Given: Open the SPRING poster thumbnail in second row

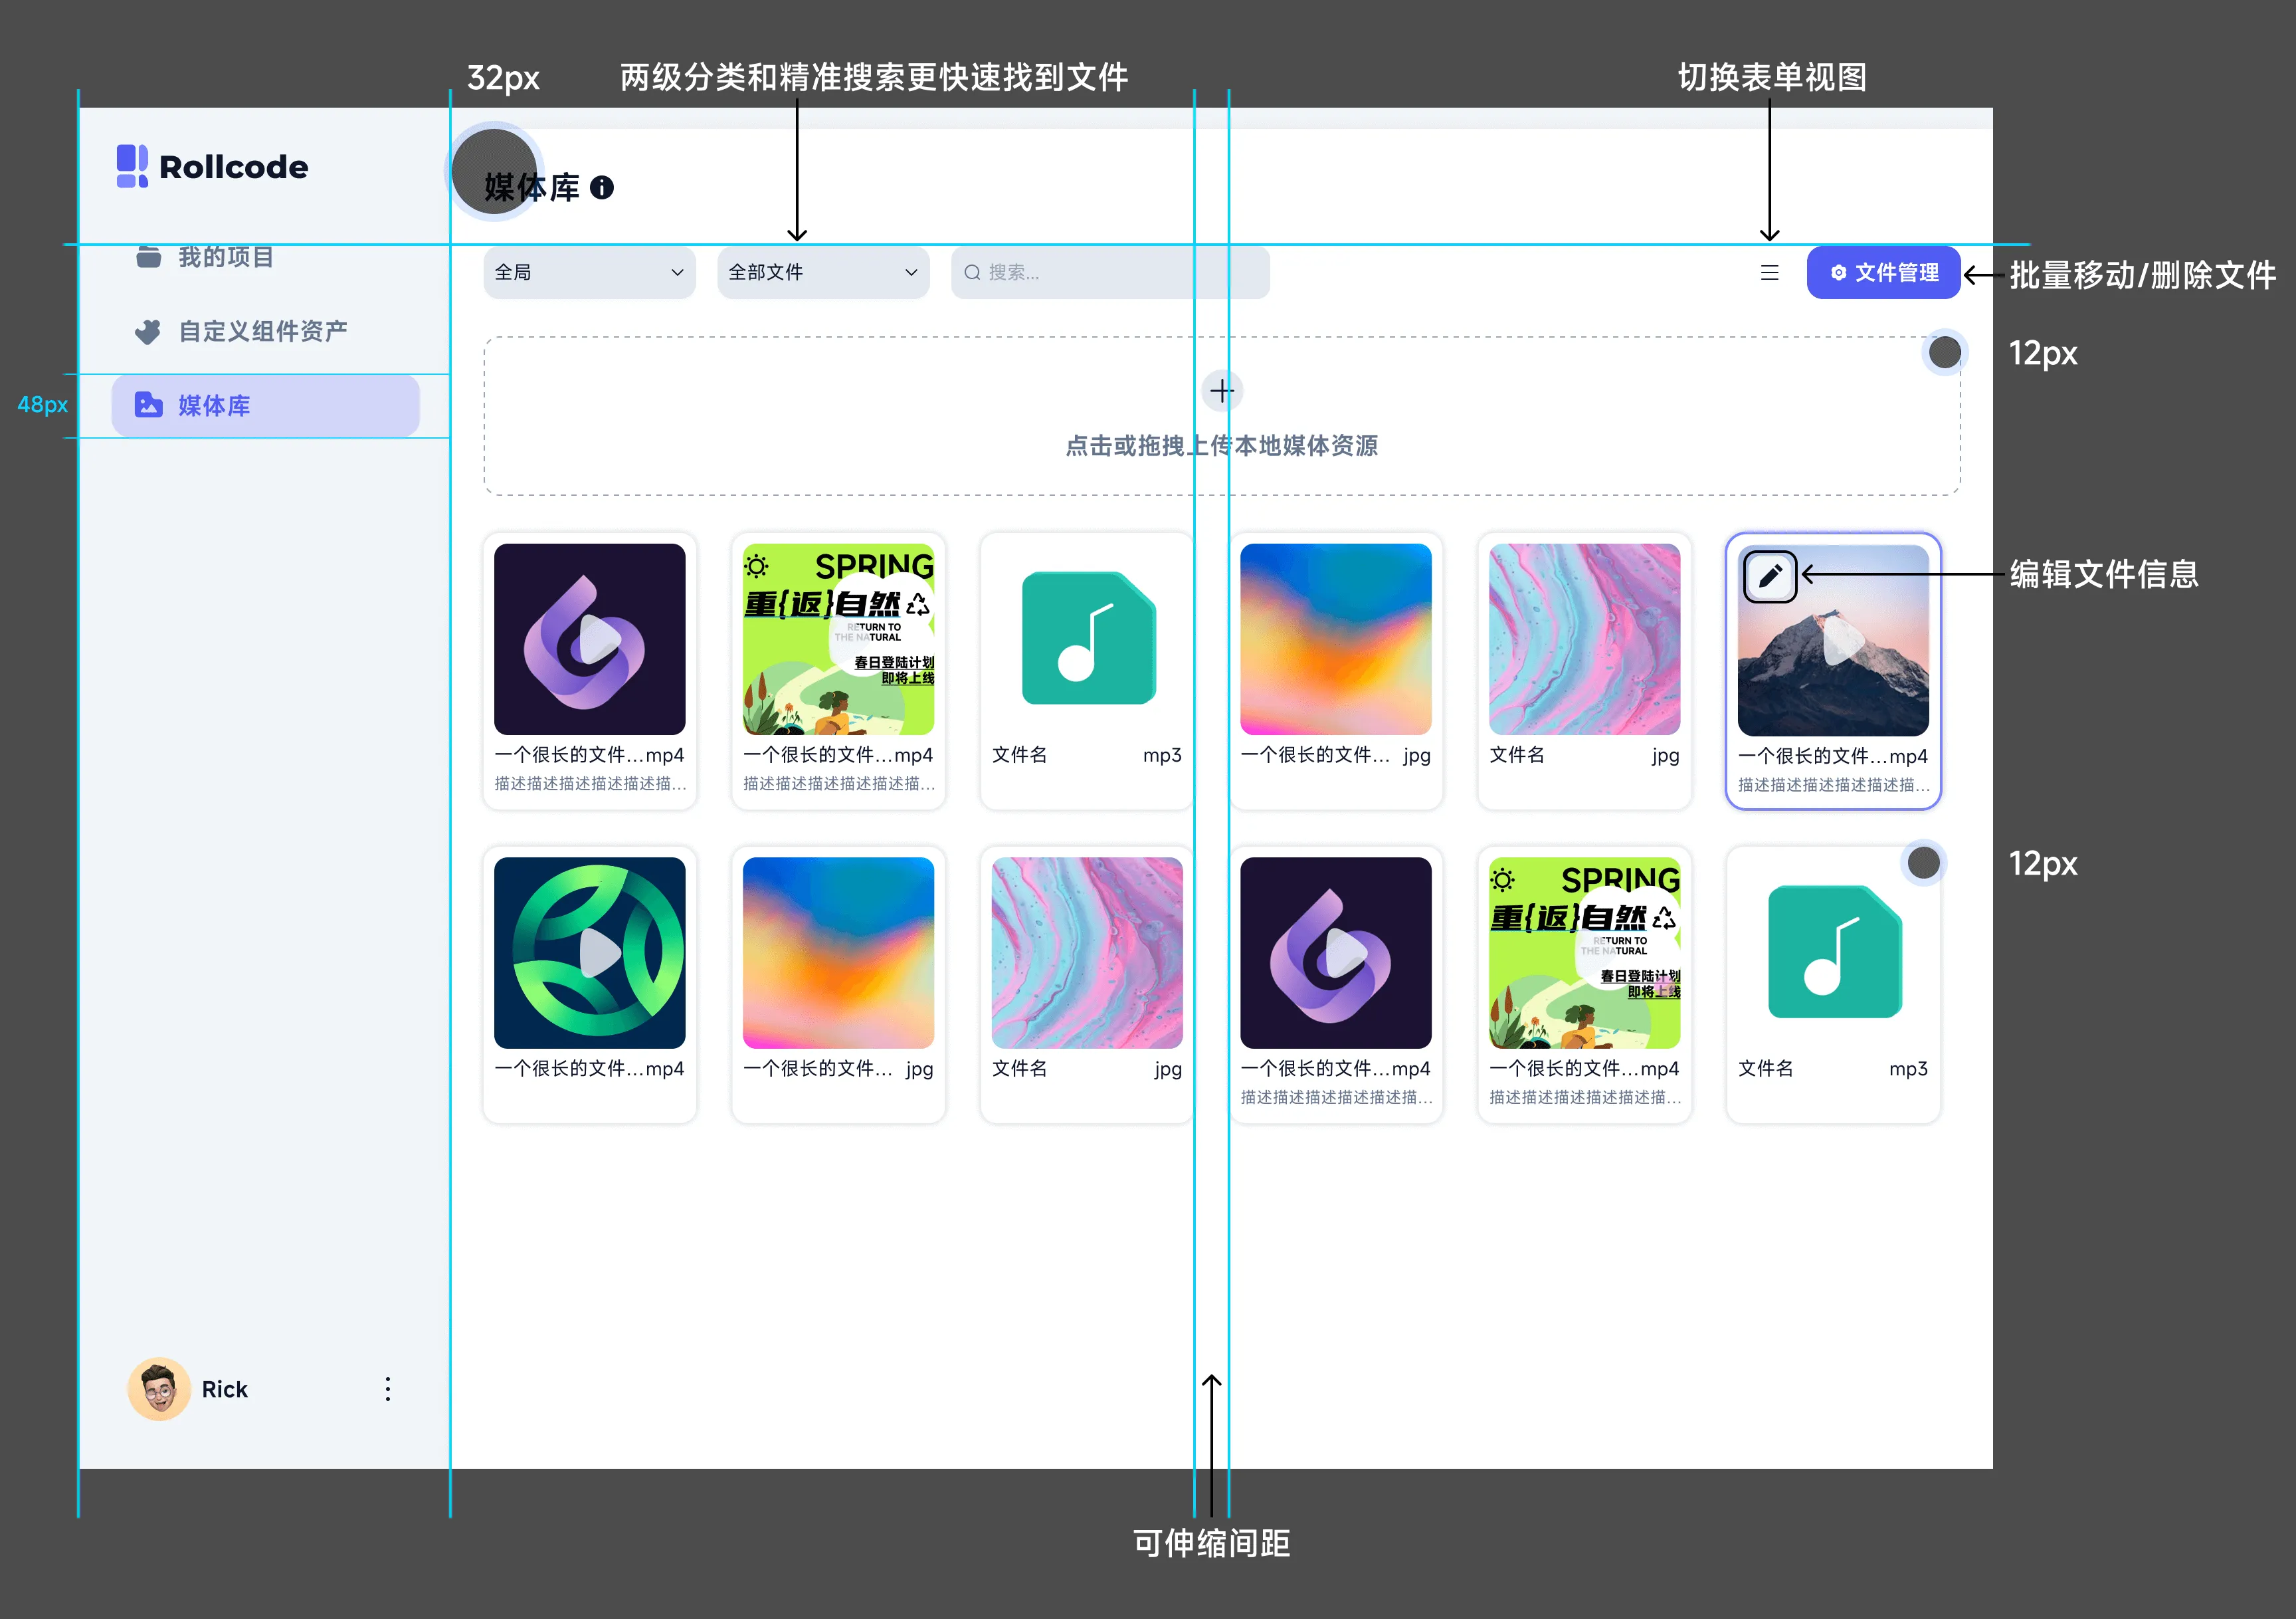Looking at the screenshot, I should pos(1584,952).
